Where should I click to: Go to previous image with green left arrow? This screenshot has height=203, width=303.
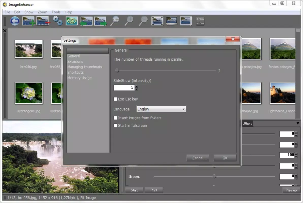pos(86,21)
